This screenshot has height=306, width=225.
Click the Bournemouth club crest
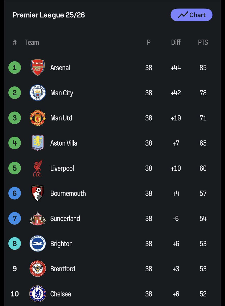tap(38, 193)
